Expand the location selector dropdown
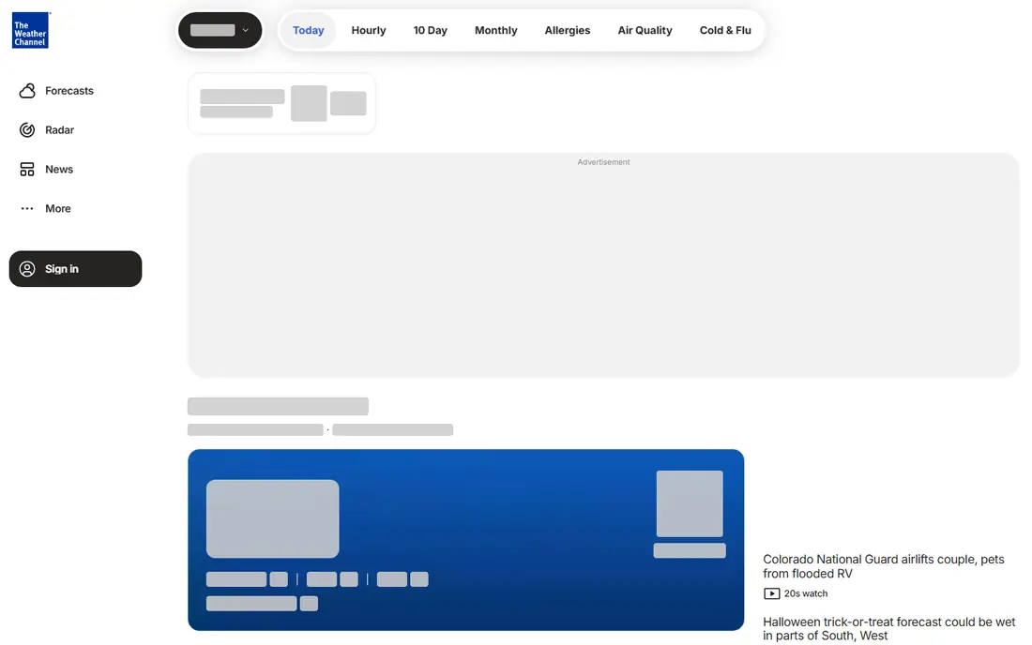Screen dimensions: 1032x645 [x=220, y=30]
